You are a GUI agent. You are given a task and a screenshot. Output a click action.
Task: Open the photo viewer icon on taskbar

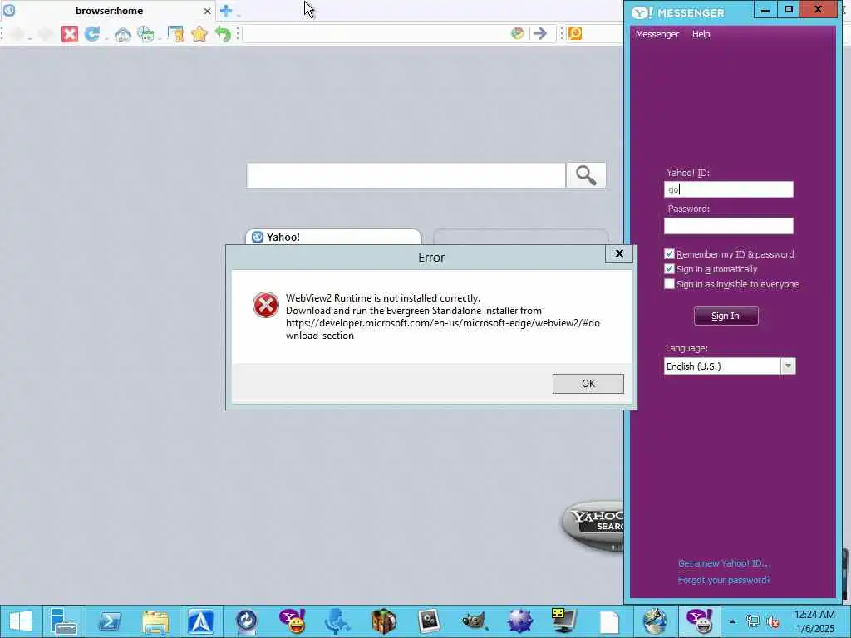(x=429, y=621)
